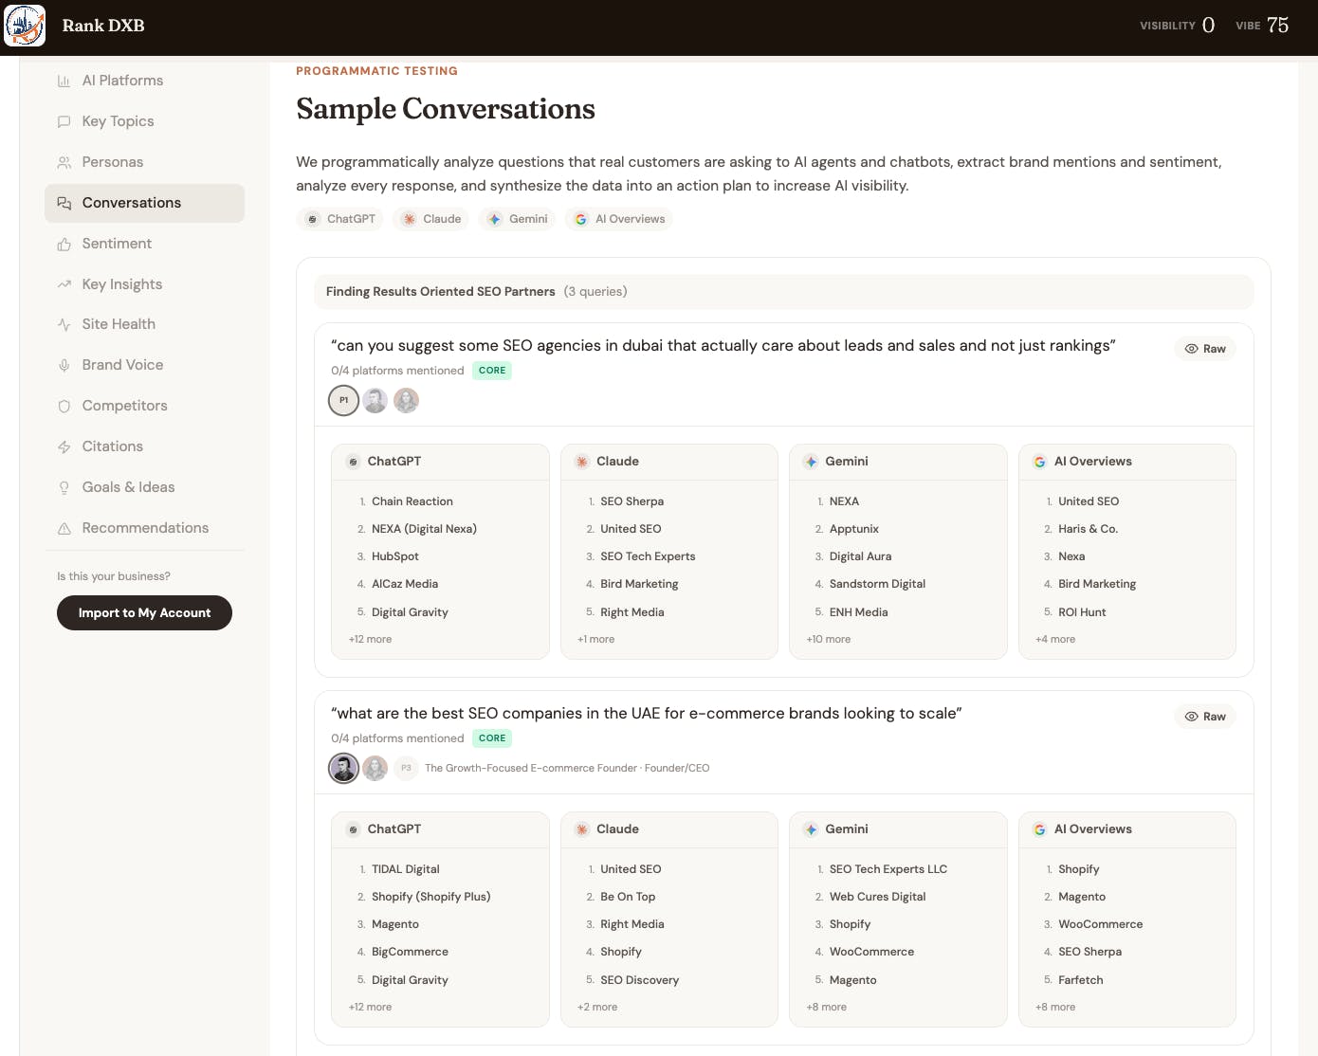Go to the Recommendations section
Image resolution: width=1318 pixels, height=1056 pixels.
tap(144, 528)
